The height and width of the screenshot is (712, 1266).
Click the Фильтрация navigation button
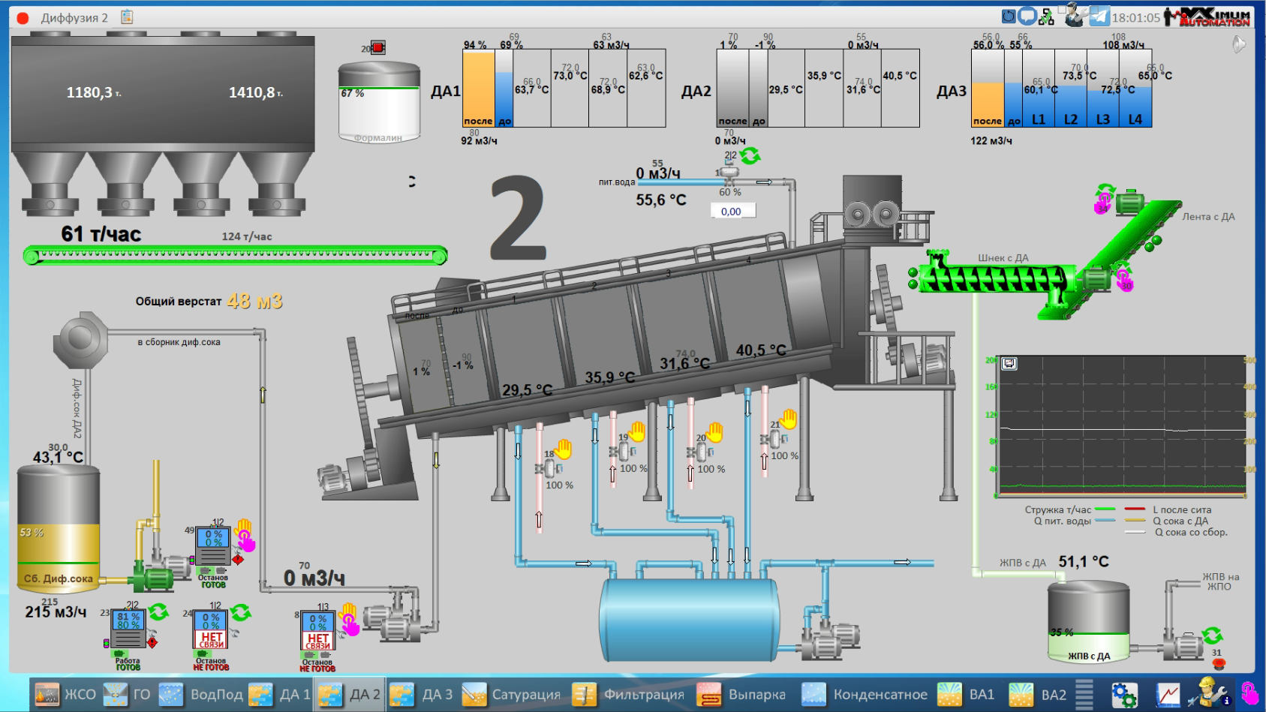click(x=629, y=695)
